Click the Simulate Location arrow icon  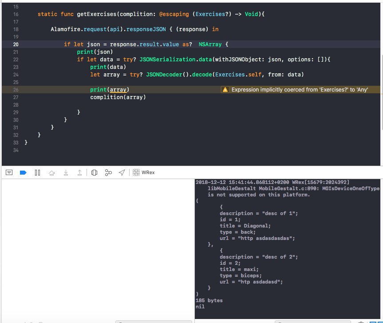click(x=122, y=173)
